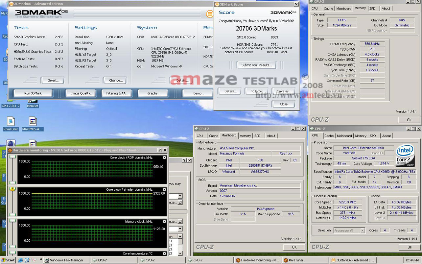Activate the RivaTuner taskbar button
This screenshot has width=422, height=264.
305,260
